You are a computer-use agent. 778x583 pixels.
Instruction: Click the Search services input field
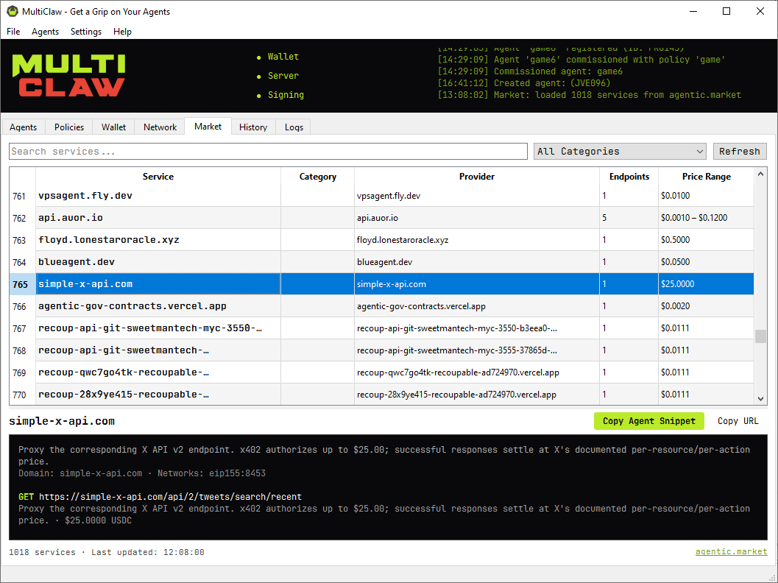(x=268, y=152)
